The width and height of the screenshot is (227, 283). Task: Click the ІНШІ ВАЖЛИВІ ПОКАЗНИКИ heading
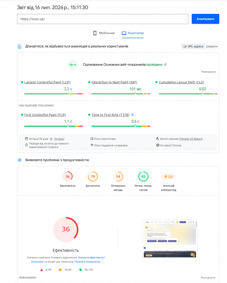point(36,106)
